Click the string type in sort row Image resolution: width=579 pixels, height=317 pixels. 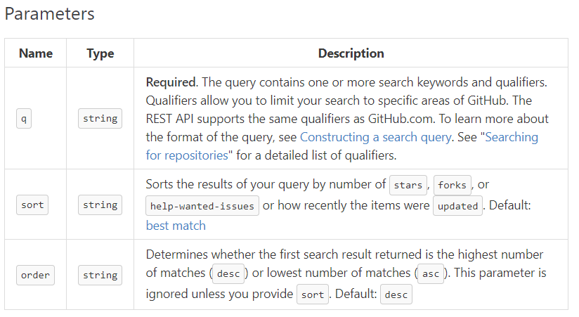coord(100,205)
